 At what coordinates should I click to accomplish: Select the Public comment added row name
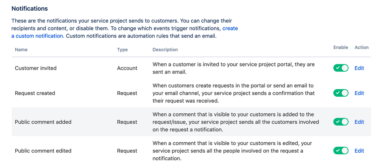point(43,122)
